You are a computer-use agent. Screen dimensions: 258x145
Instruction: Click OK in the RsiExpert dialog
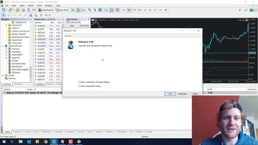click(170, 94)
